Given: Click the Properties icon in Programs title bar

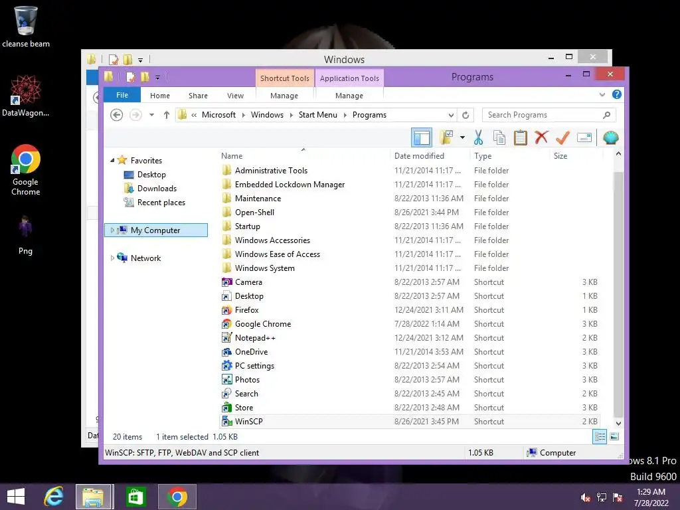Looking at the screenshot, I should point(130,77).
